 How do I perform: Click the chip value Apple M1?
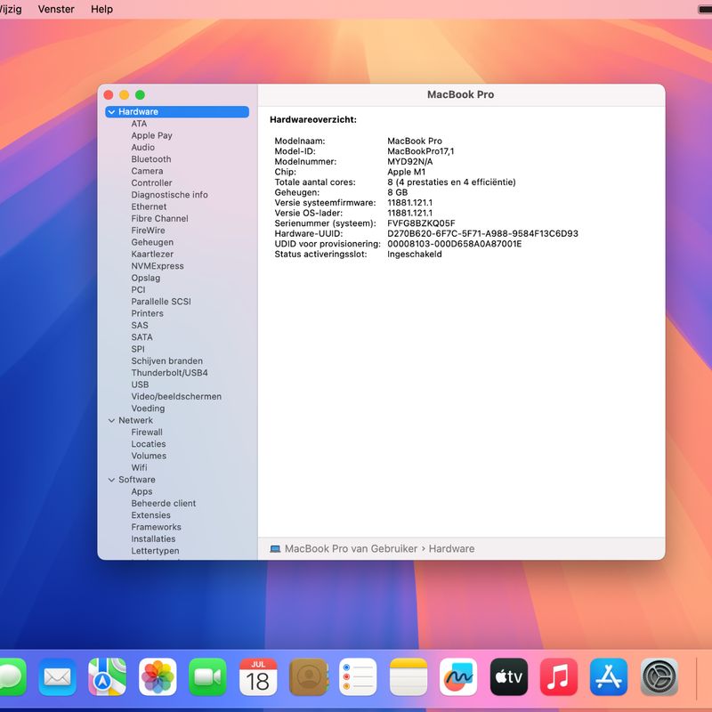coord(407,172)
